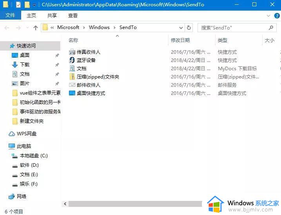Refresh the SendTo folder view

[189, 28]
